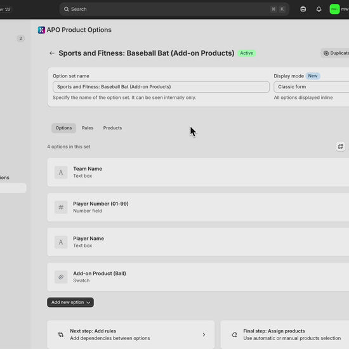Click into the Option set name field
Viewport: 349px width, 349px height.
(x=161, y=87)
